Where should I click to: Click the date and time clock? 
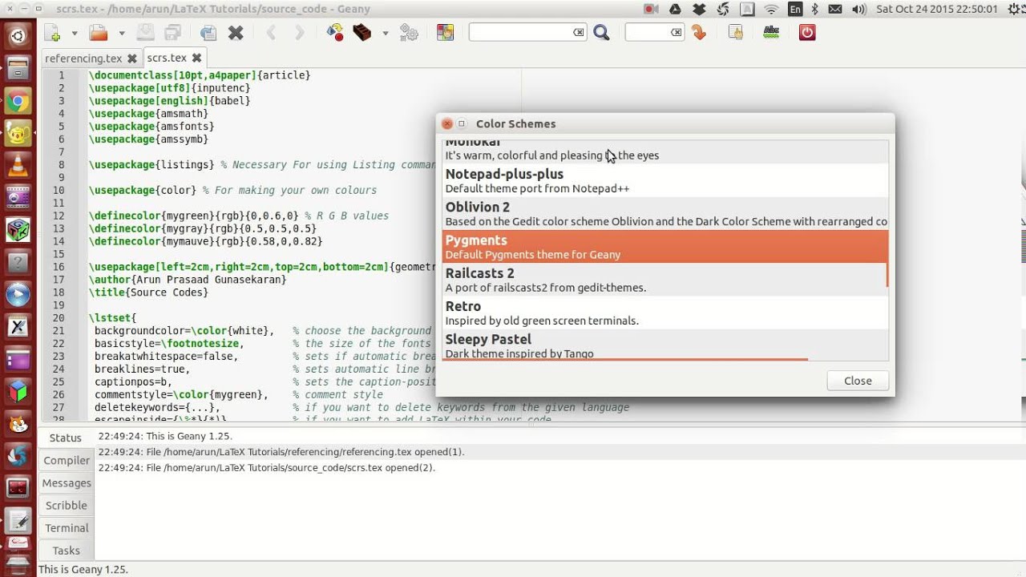[x=937, y=10]
